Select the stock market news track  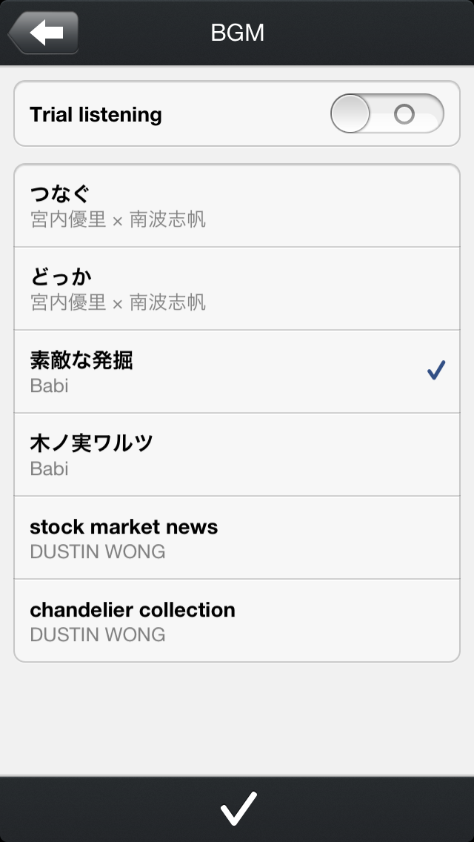coord(124,527)
